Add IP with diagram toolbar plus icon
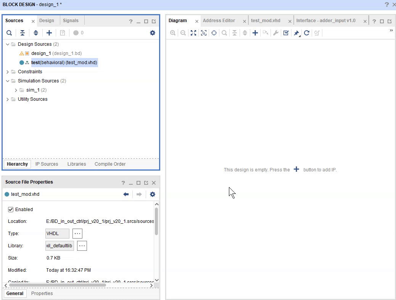The image size is (396, 300). coord(255,33)
